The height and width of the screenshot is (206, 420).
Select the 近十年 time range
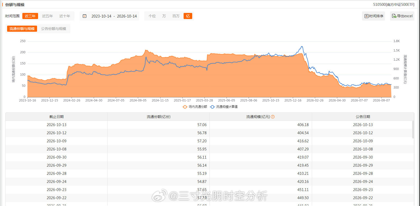(x=65, y=16)
